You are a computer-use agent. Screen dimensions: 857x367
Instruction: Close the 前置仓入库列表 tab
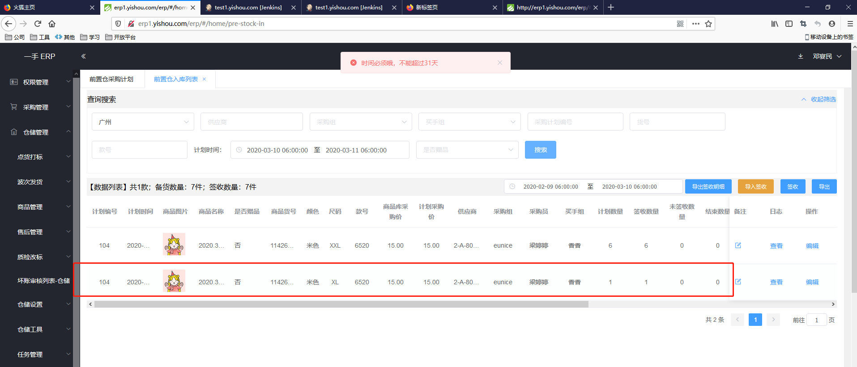pos(205,79)
